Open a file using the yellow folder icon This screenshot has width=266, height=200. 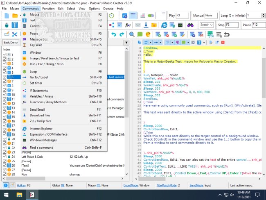tap(15, 16)
